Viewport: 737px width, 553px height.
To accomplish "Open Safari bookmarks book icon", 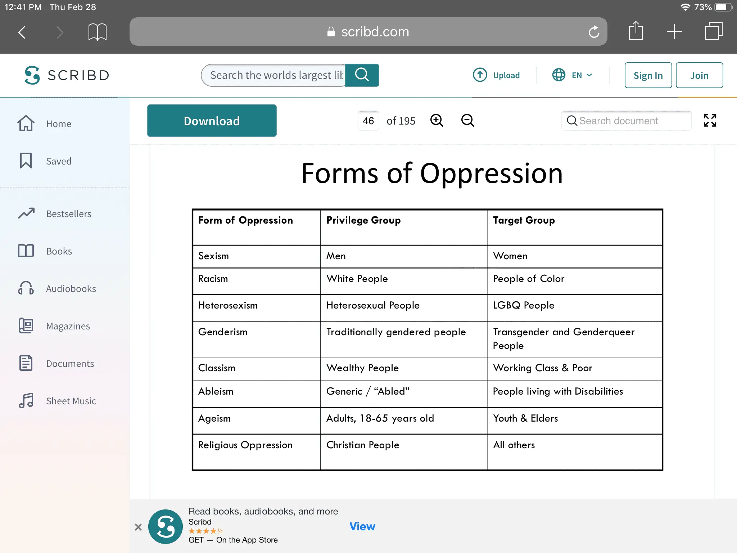I will [x=97, y=32].
